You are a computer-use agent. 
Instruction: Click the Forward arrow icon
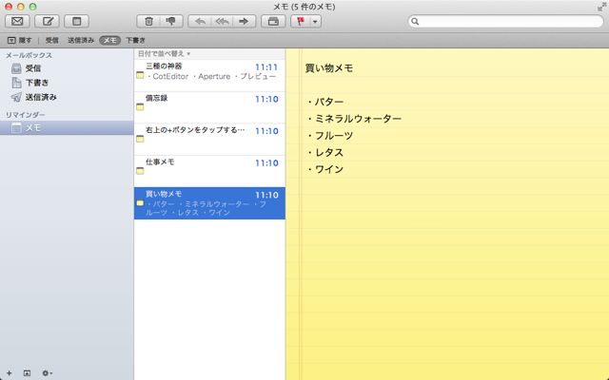[x=244, y=21]
